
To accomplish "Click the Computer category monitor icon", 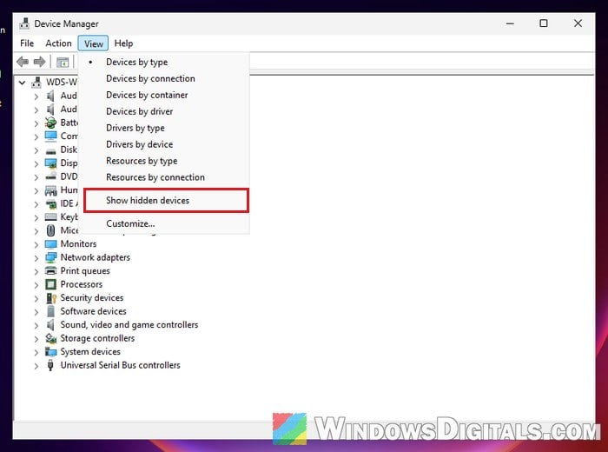I will pos(50,136).
